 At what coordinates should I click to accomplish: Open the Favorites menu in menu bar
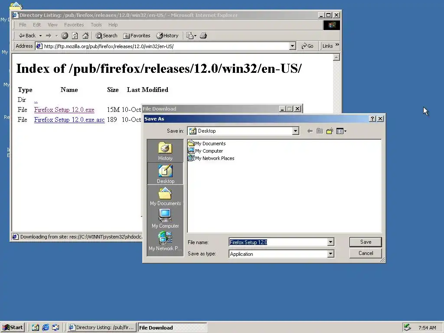(x=74, y=25)
